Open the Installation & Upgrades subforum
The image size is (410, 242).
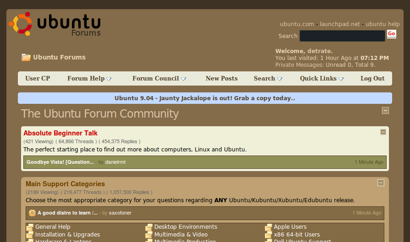[x=67, y=234]
